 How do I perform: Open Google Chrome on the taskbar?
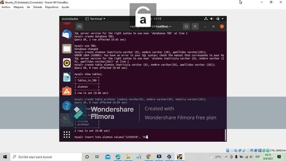pyautogui.click(x=149, y=157)
